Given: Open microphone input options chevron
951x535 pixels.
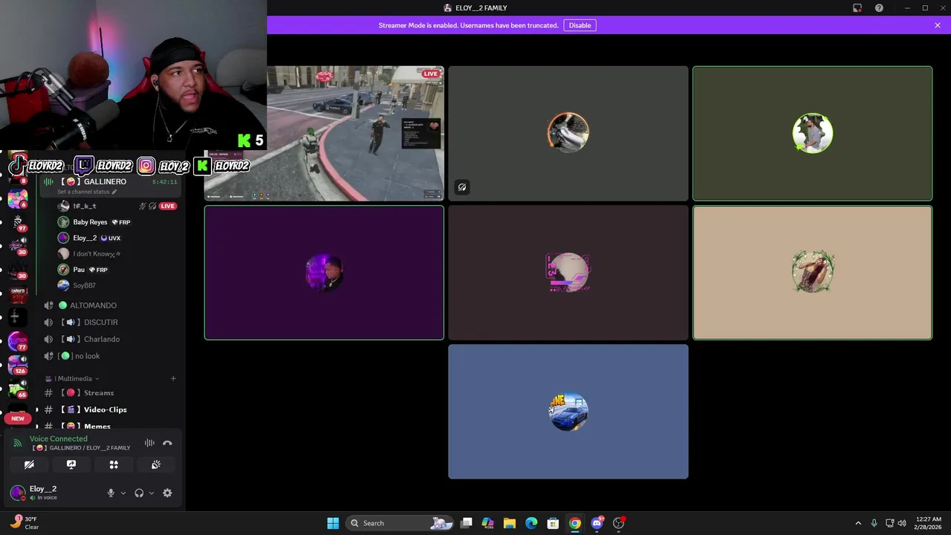Looking at the screenshot, I should (123, 493).
